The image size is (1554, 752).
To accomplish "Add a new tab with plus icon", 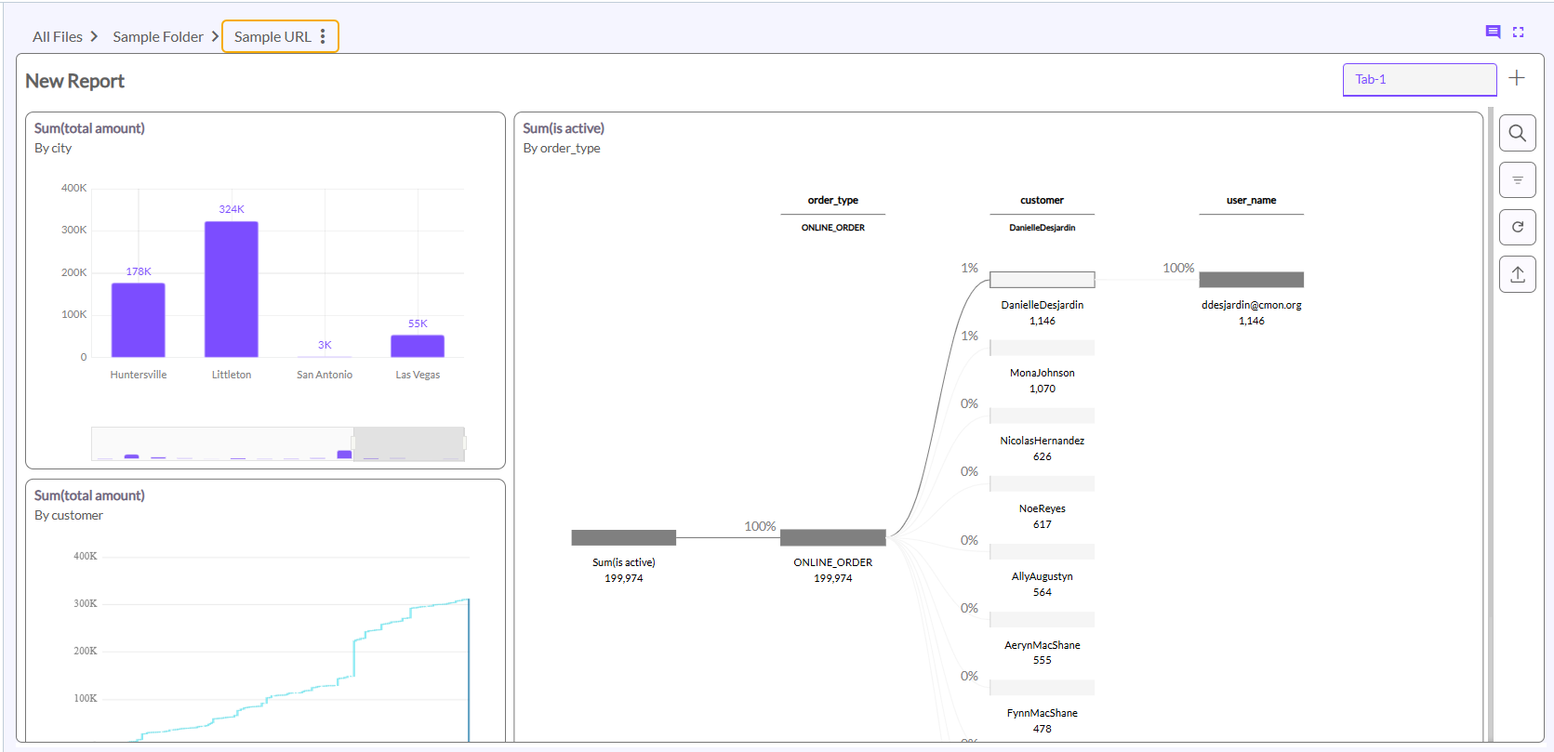I will tap(1517, 78).
